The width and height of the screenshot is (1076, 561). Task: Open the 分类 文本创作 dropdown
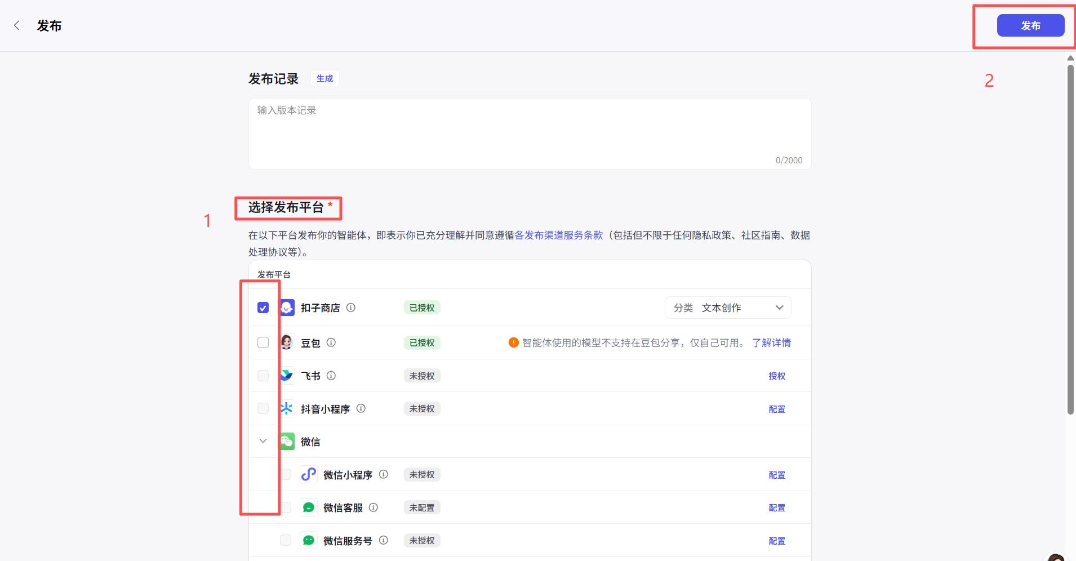click(727, 308)
